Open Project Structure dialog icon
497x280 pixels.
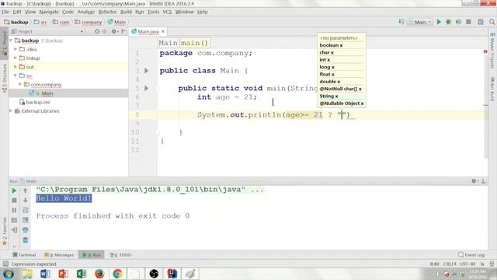(481, 22)
